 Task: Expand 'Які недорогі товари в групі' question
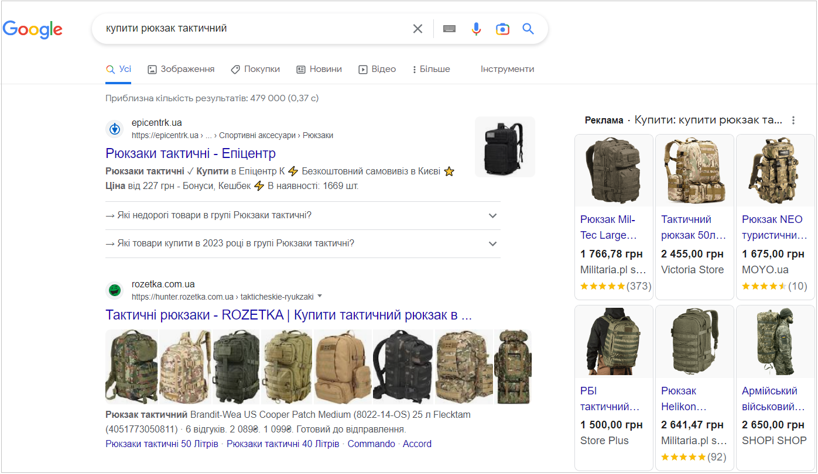(303, 215)
